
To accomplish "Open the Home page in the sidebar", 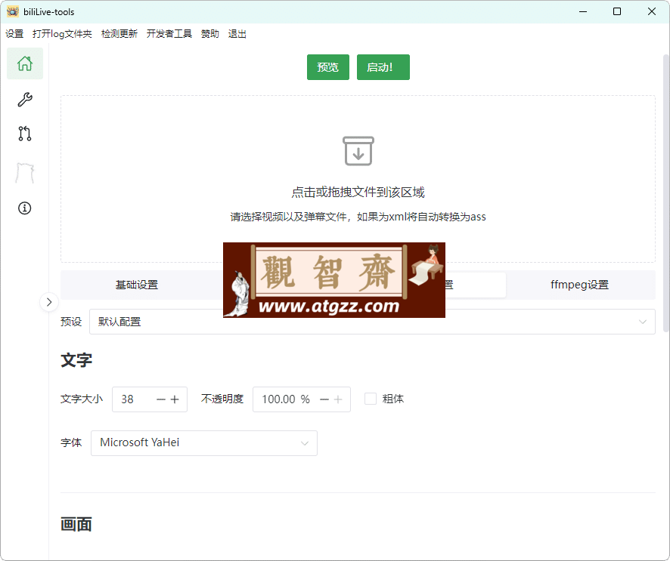I will [25, 63].
